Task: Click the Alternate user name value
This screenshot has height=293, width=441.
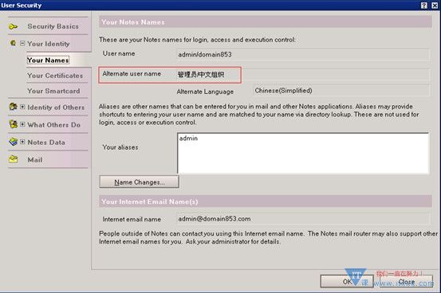Action: [x=201, y=74]
